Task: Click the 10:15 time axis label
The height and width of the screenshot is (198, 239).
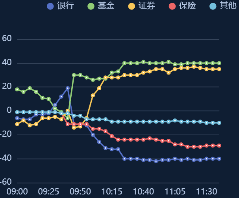Action: coord(112,192)
